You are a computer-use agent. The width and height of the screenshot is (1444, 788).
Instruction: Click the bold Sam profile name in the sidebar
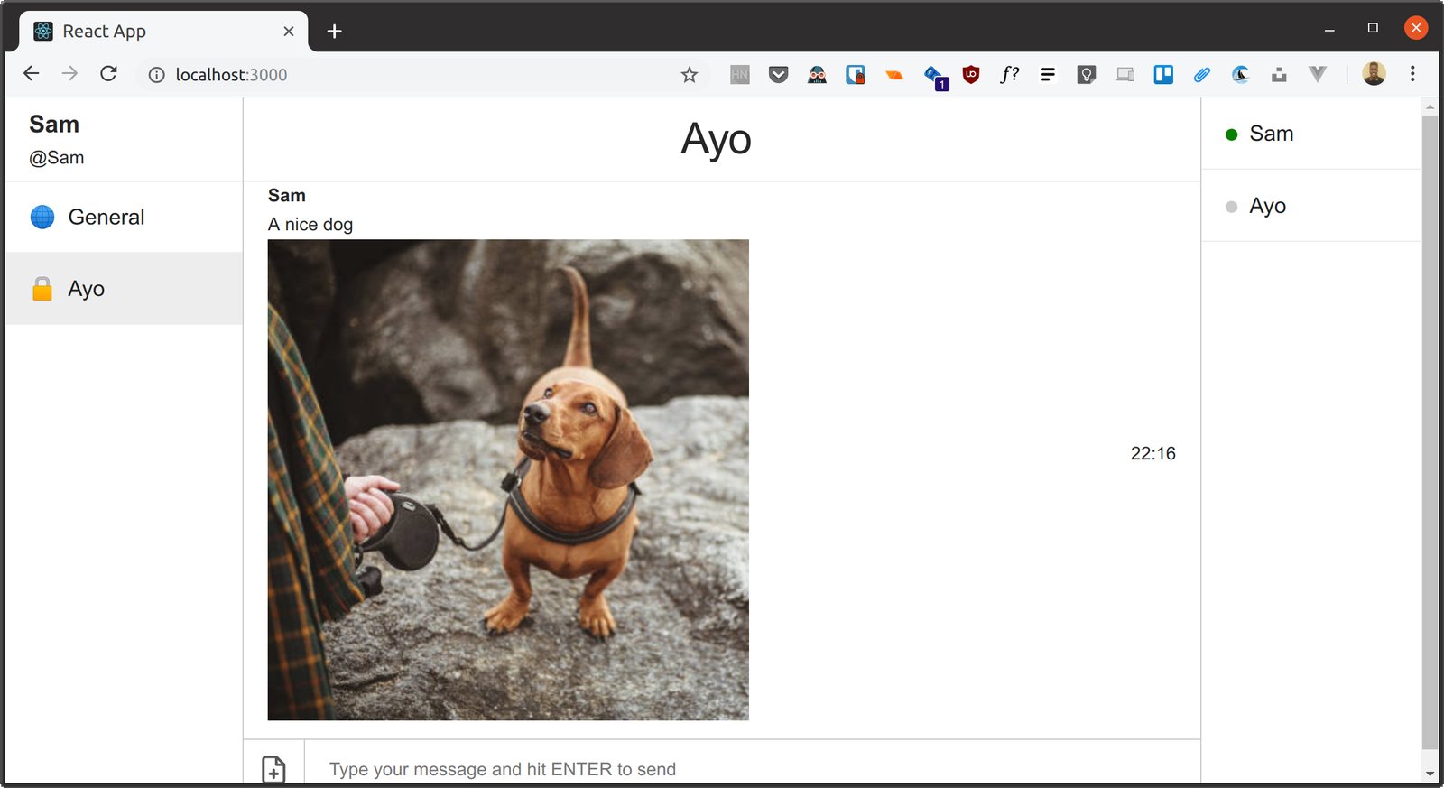tap(54, 125)
